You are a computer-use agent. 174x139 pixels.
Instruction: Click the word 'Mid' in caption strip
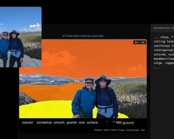[119, 122]
